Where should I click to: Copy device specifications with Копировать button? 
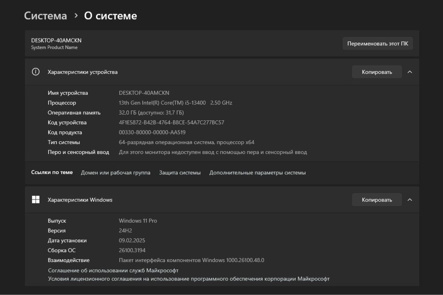coord(377,72)
